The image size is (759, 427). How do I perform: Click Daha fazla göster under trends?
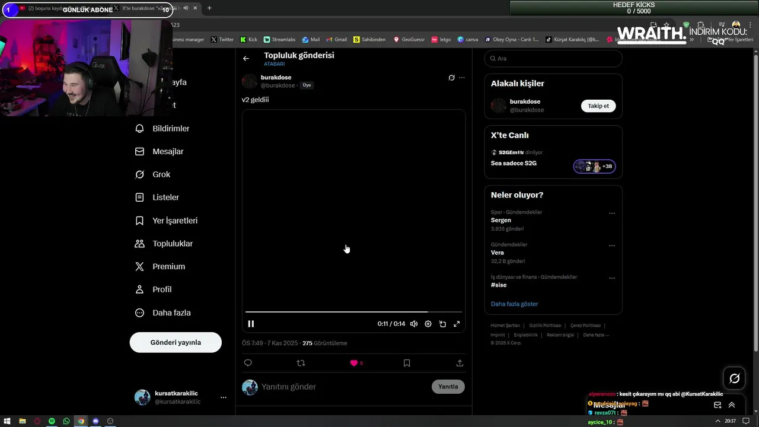(x=514, y=304)
